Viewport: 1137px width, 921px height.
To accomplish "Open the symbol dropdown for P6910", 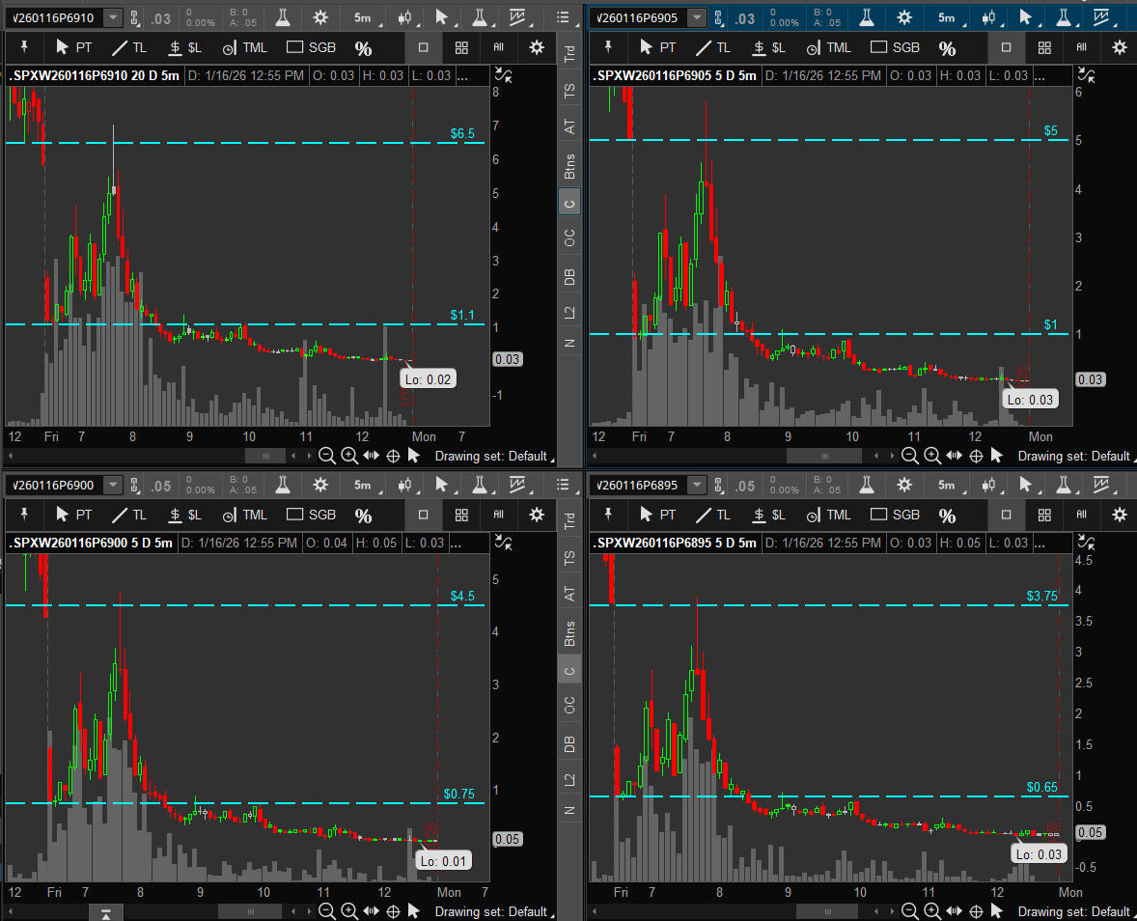I will (113, 17).
